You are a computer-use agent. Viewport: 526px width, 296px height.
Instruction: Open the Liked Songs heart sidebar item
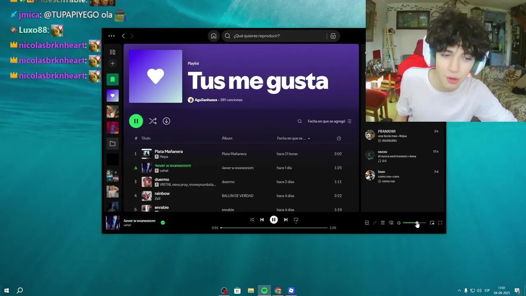point(113,95)
